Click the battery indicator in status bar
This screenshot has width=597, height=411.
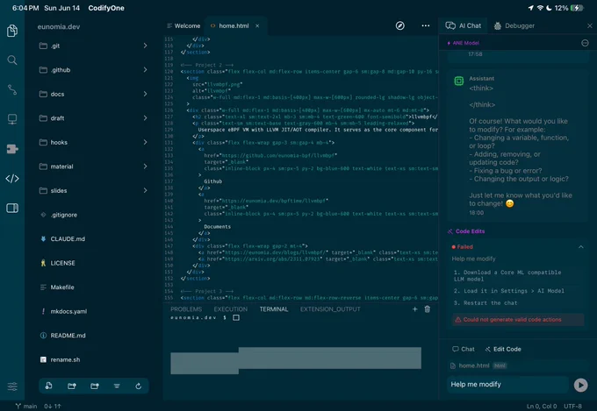coord(577,8)
